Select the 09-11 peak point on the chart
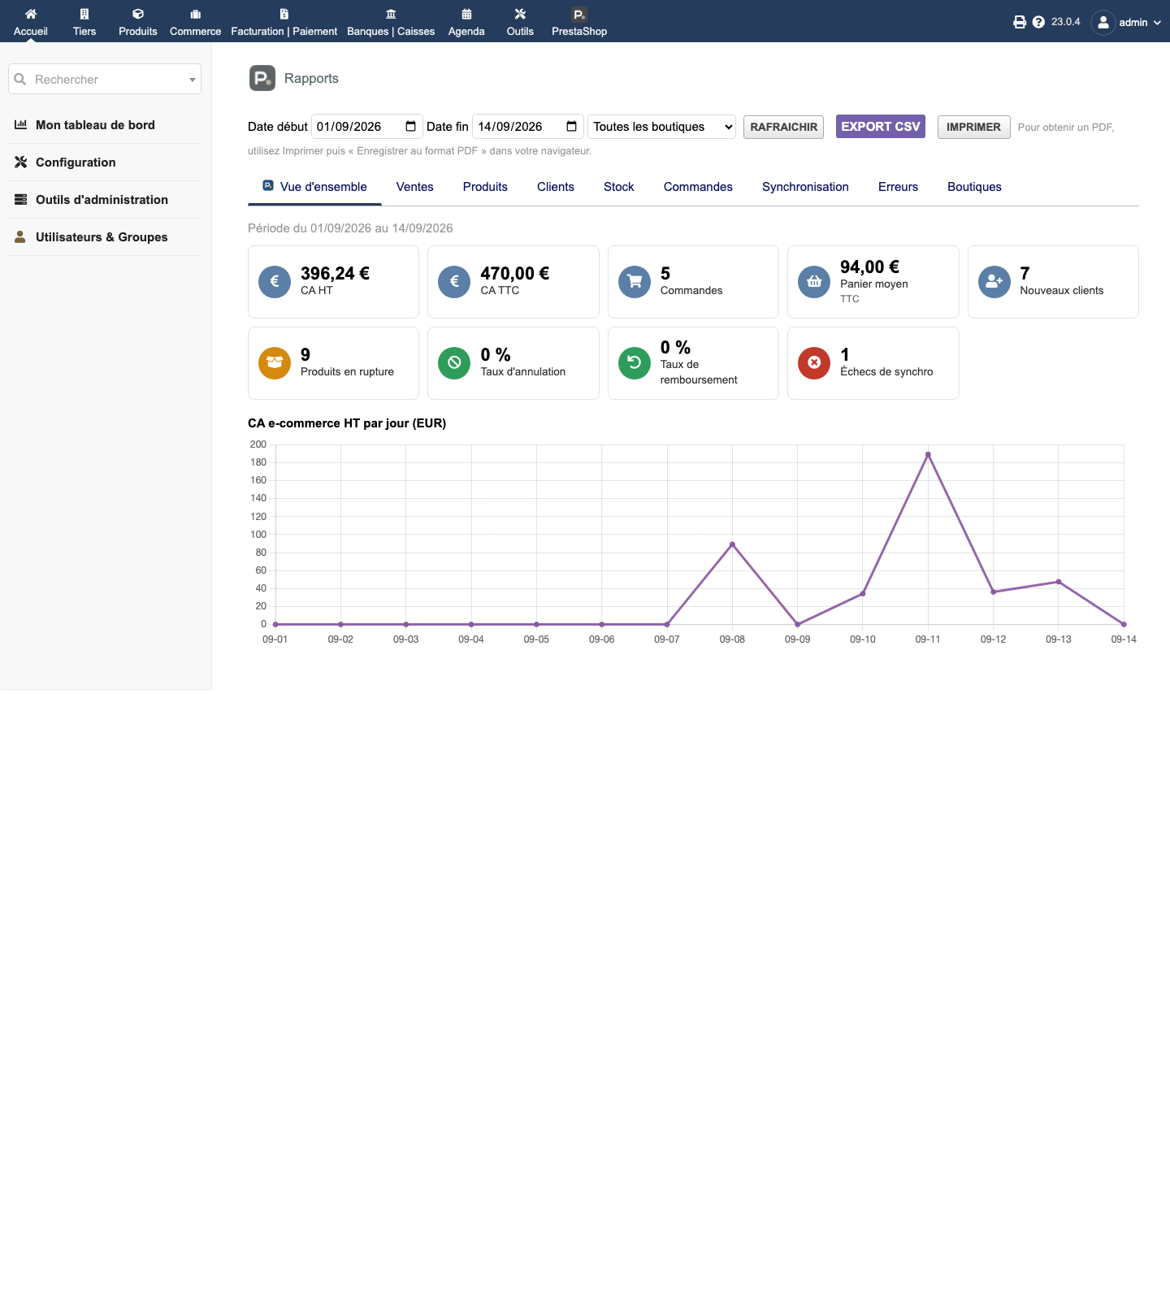1170x1300 pixels. click(x=928, y=455)
